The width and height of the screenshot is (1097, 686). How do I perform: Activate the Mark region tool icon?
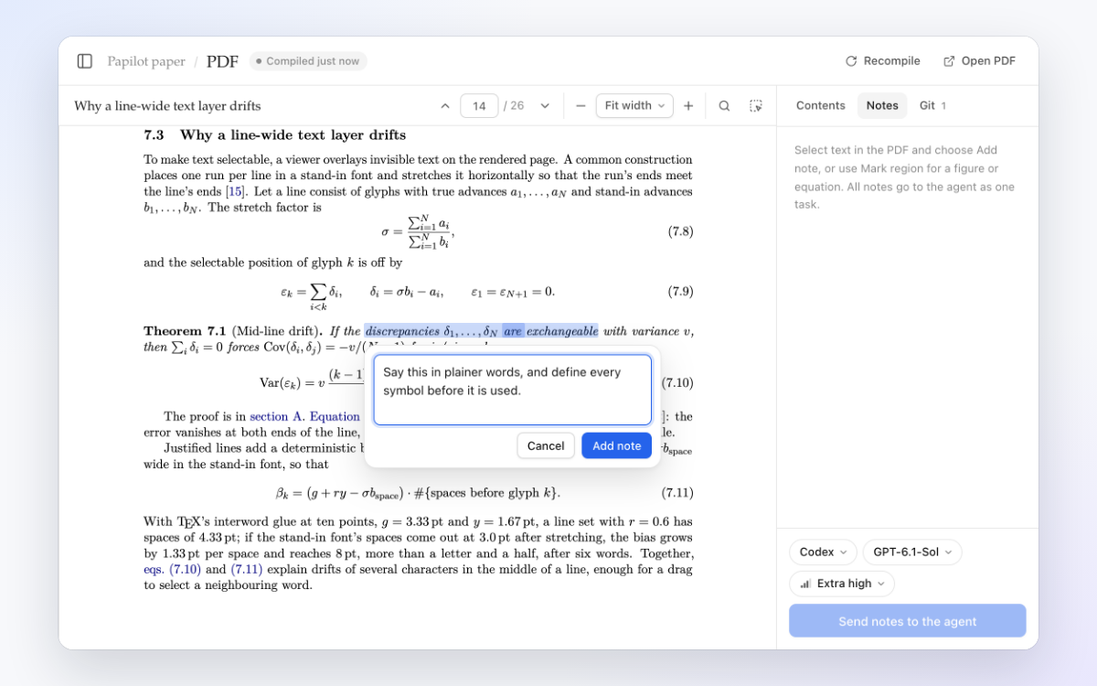click(x=756, y=106)
